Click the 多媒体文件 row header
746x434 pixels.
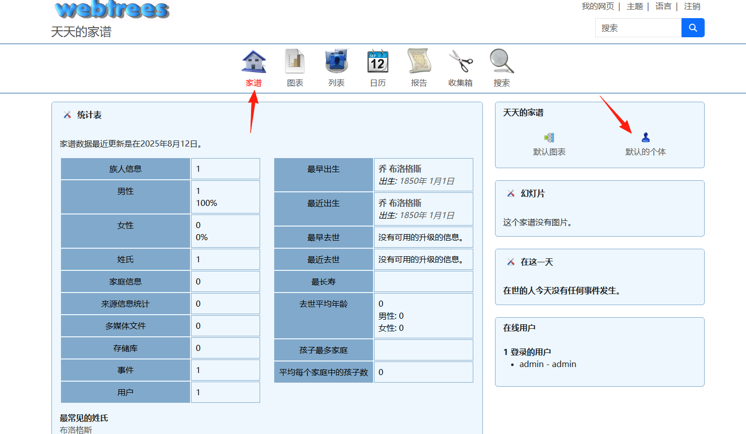pos(126,326)
